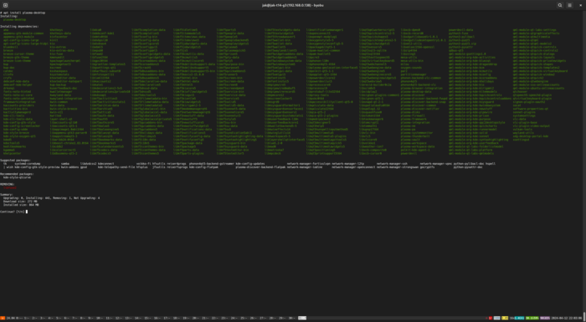The height and width of the screenshot is (322, 586).
Task: Open the hamburger menu in the title bar
Action: 569,5
